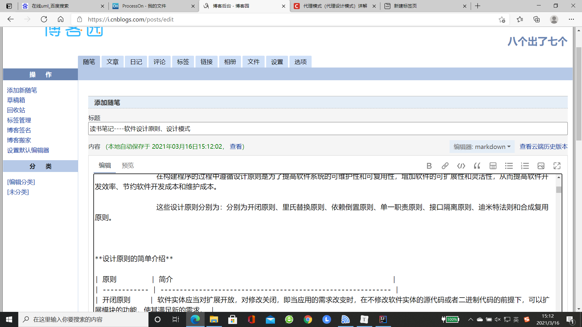Click 设置默认编辑器 link
This screenshot has height=327, width=582.
28,150
